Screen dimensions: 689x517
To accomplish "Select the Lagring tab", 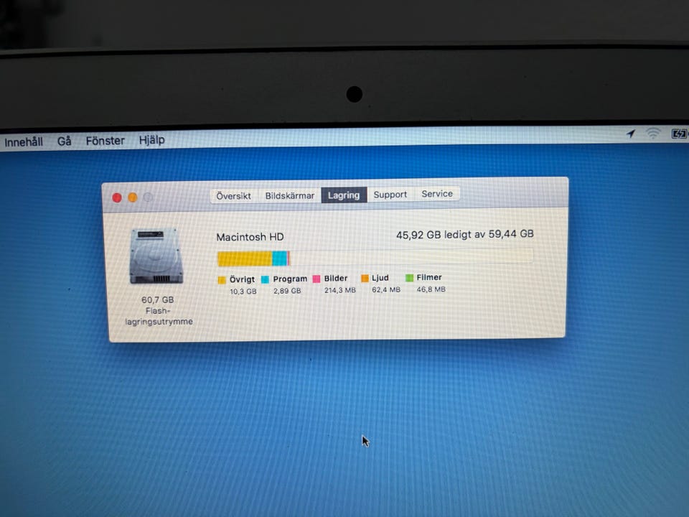I will [x=344, y=195].
